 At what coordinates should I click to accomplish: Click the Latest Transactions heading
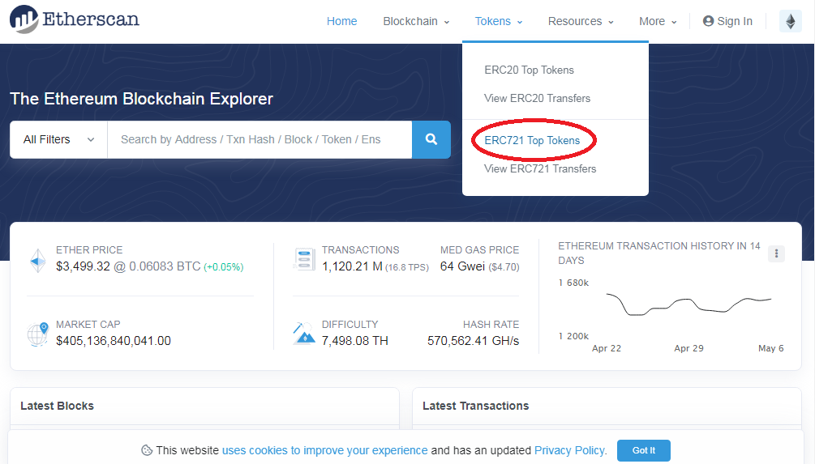[x=475, y=406]
